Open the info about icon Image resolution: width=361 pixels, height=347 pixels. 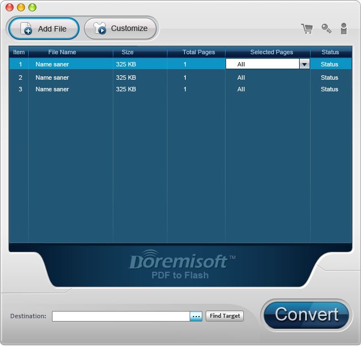click(x=344, y=29)
